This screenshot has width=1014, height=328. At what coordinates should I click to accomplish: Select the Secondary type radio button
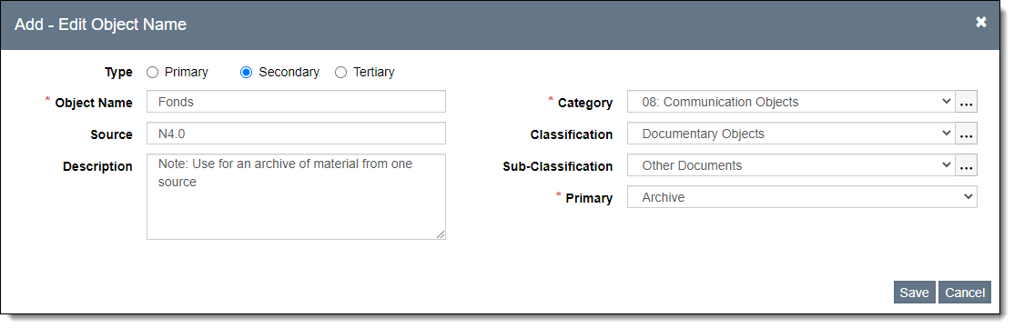click(x=246, y=73)
